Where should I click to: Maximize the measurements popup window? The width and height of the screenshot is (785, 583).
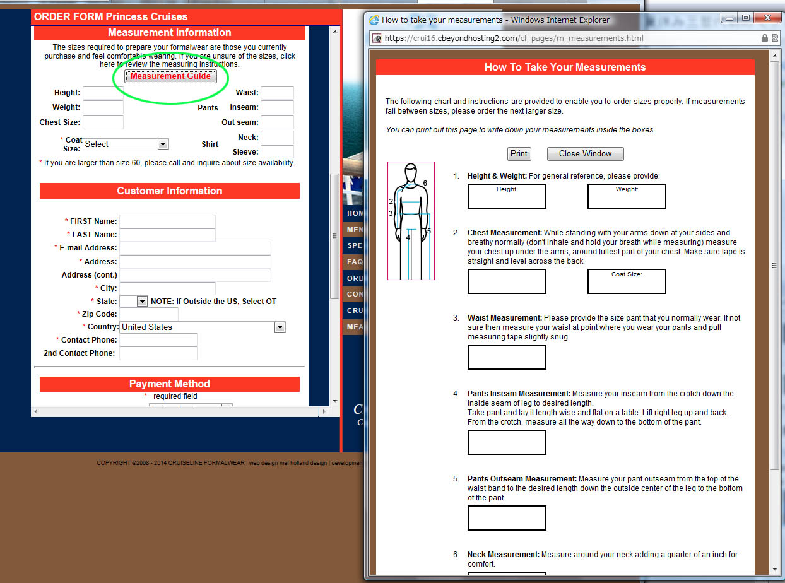tap(745, 18)
